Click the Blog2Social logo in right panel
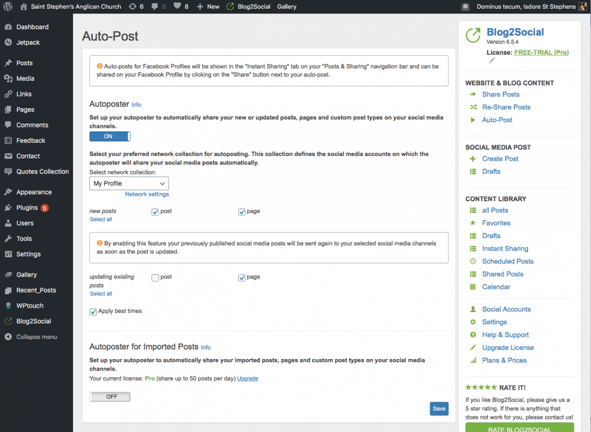This screenshot has width=591, height=432. tap(473, 35)
